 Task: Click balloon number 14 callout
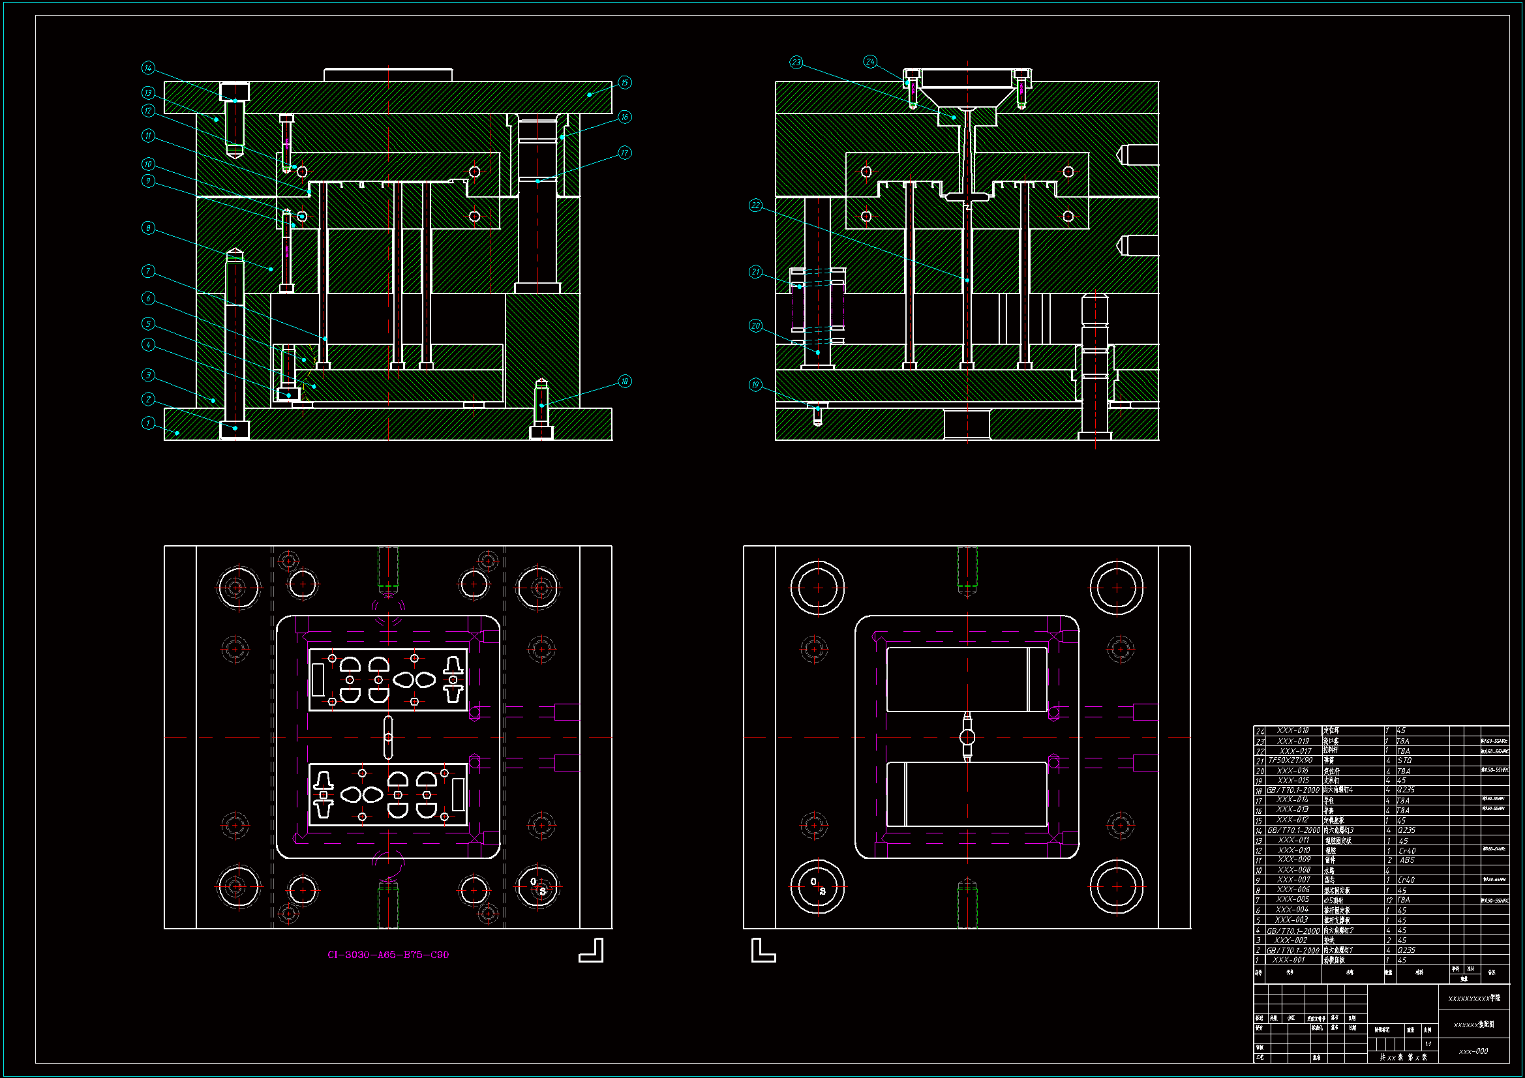pyautogui.click(x=148, y=68)
